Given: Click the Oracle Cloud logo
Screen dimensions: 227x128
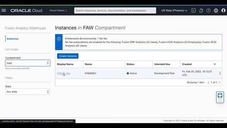Looking at the screenshot, I should [x=26, y=10].
